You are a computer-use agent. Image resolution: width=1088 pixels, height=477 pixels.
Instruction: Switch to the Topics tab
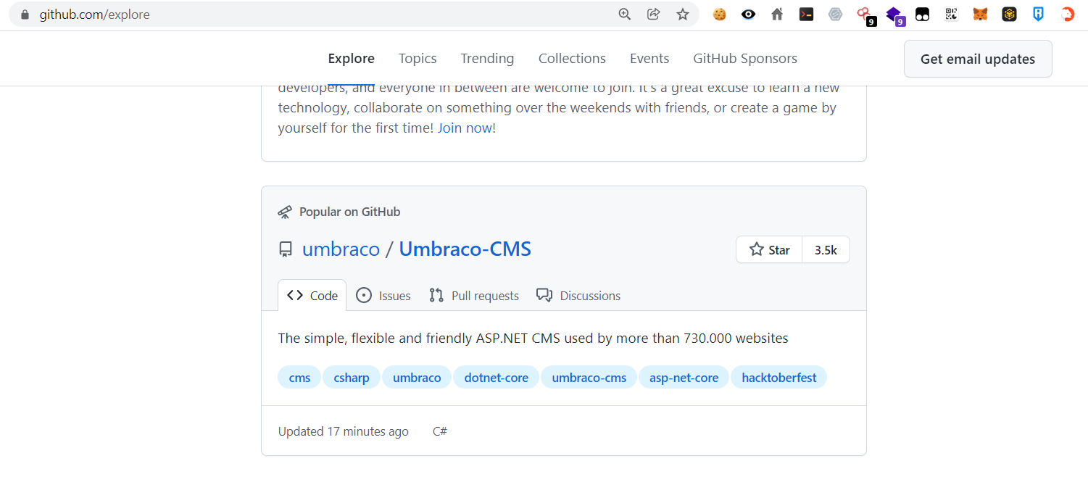coord(418,59)
